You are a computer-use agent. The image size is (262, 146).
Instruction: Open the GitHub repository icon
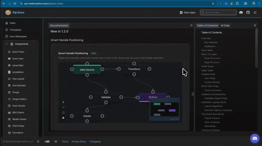248,12
